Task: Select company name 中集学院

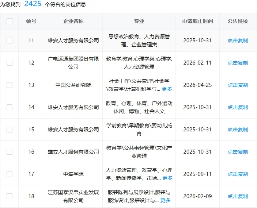Action: [73, 174]
